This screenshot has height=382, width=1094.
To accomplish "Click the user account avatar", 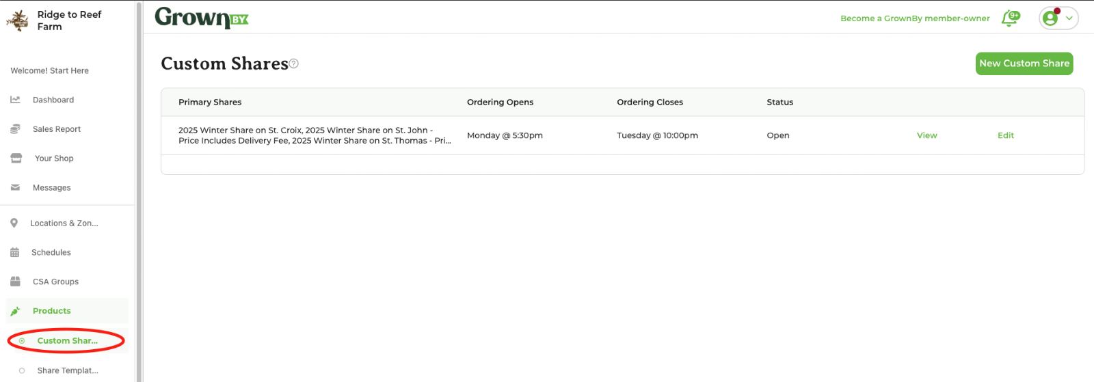I will pyautogui.click(x=1051, y=18).
